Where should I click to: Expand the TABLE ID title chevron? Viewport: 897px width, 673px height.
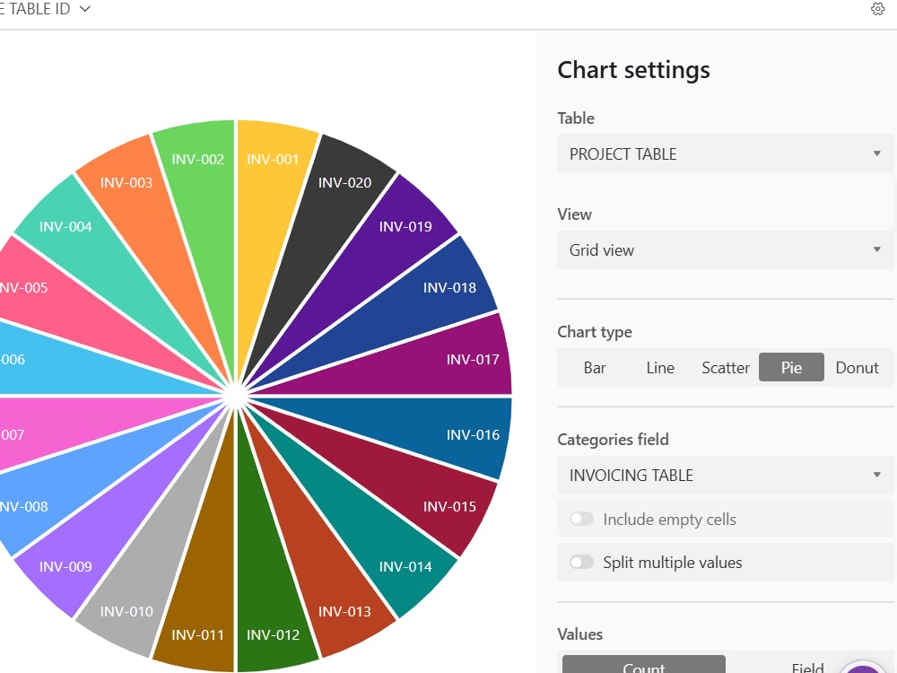84,9
